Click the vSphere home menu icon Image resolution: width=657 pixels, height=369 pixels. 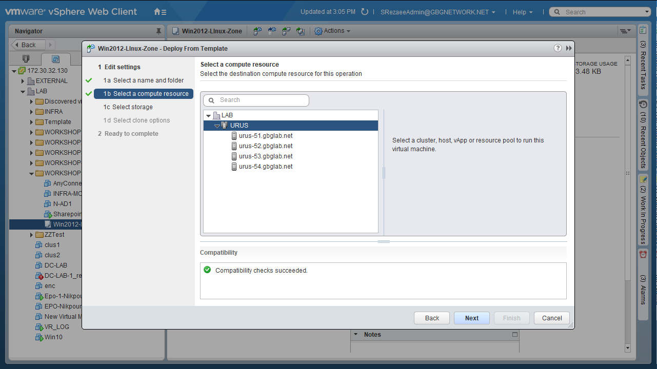click(160, 12)
